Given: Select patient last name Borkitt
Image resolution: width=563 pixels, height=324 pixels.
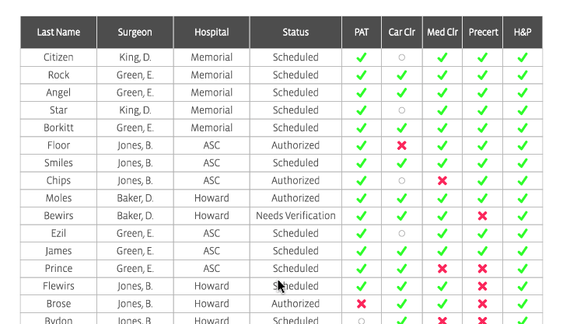Looking at the screenshot, I should (58, 128).
